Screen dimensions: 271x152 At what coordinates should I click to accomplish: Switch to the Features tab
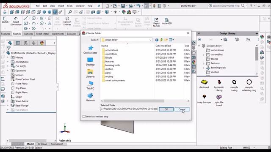coord(6,34)
